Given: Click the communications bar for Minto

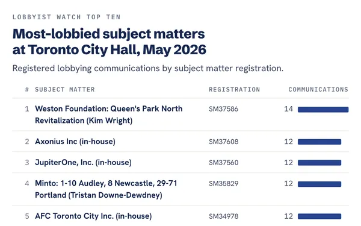Looking at the screenshot, I should point(319,184).
